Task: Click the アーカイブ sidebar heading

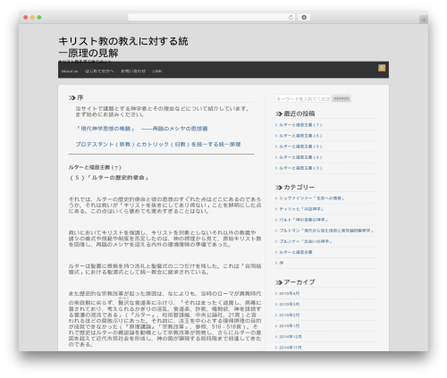Action: (299, 281)
